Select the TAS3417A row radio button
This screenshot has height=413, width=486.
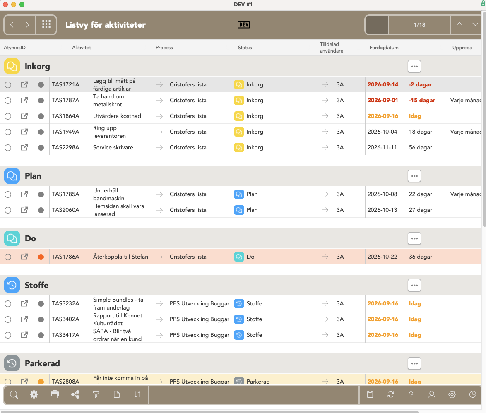coord(8,335)
